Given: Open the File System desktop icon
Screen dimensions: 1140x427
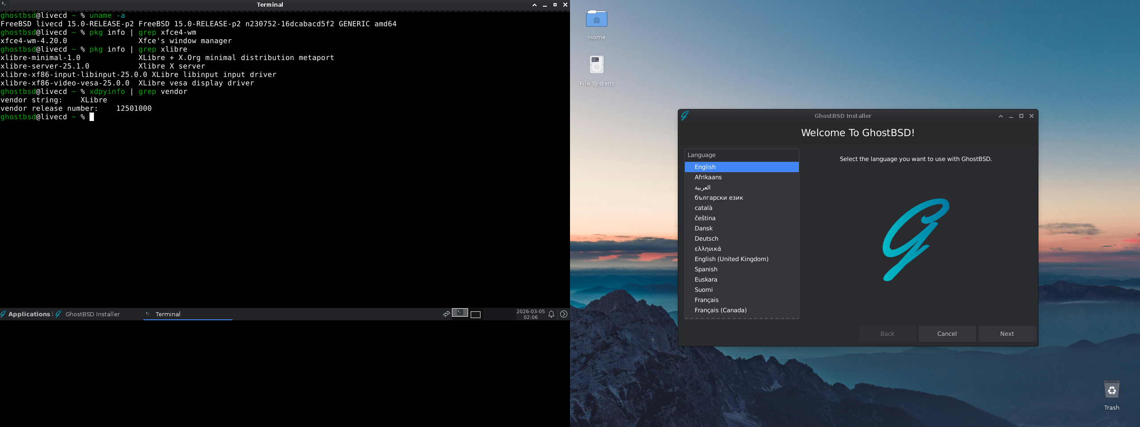Looking at the screenshot, I should point(596,65).
